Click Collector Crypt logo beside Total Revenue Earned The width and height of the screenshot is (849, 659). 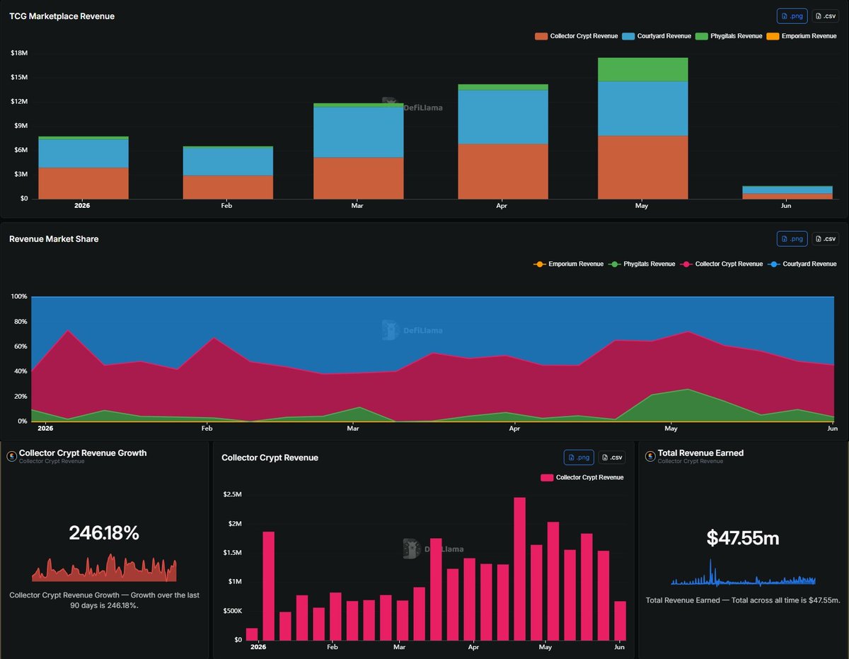650,456
